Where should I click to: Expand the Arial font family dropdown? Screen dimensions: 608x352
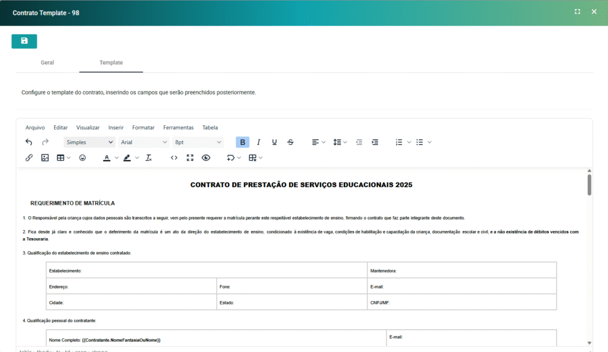pos(144,142)
